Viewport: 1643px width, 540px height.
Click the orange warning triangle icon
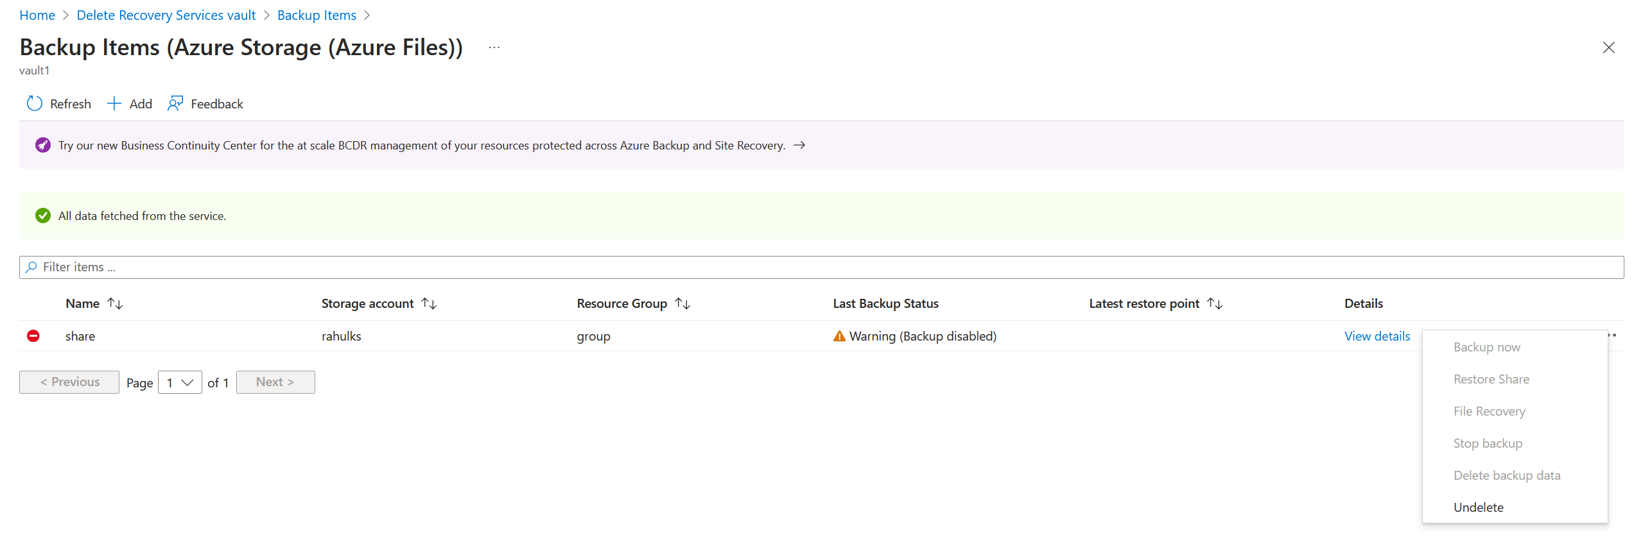(x=839, y=336)
